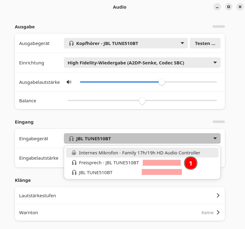Screen dimensions: 245x229
Task: Open the Warnton settings row
Action: pos(120,212)
